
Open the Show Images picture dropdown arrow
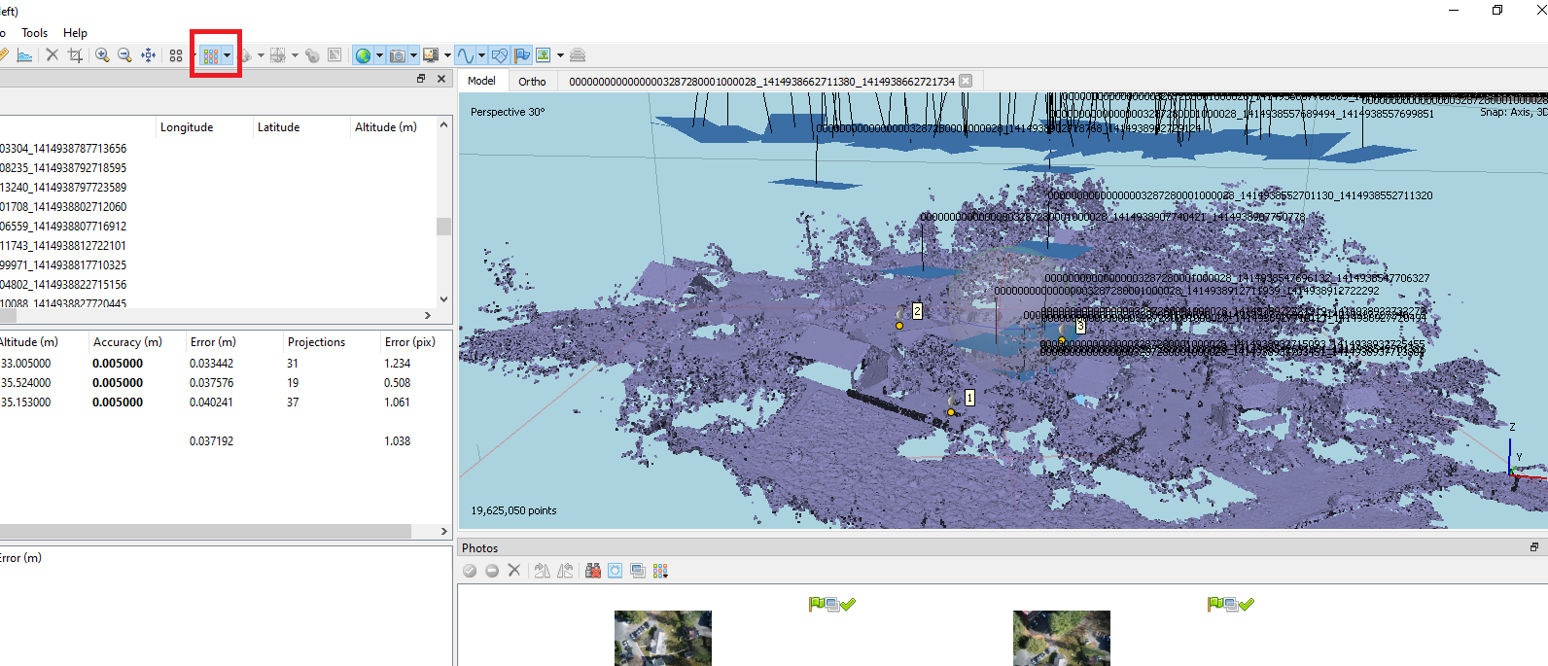(x=560, y=55)
